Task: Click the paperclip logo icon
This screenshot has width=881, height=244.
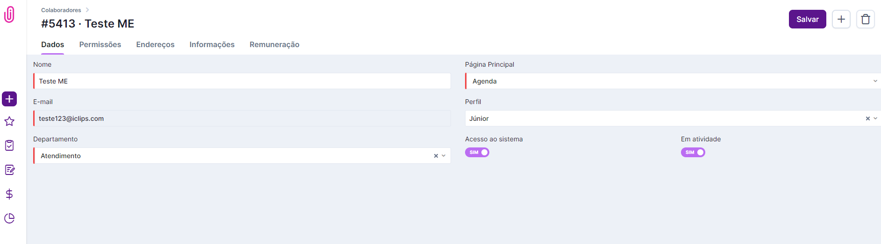Action: point(9,14)
